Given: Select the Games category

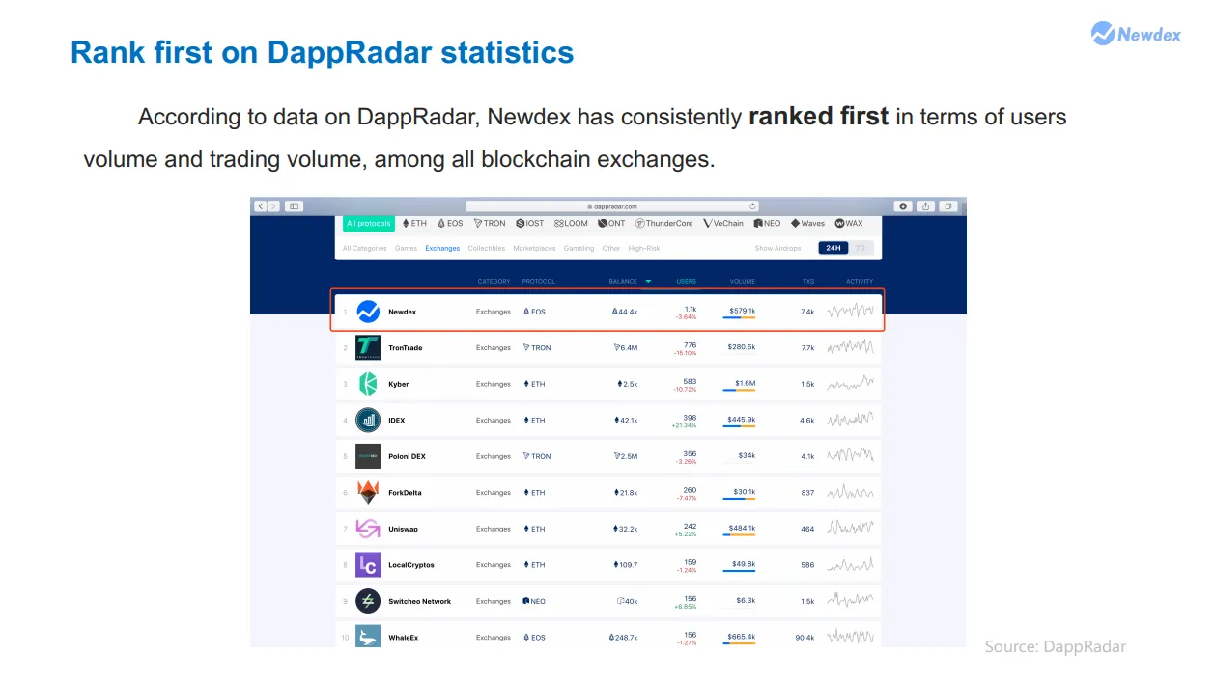Looking at the screenshot, I should click(x=406, y=249).
